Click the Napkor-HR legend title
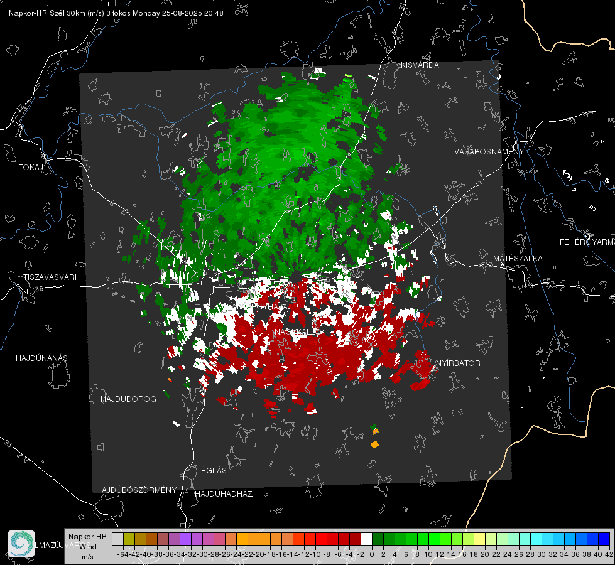This screenshot has width=615, height=565. (x=87, y=537)
